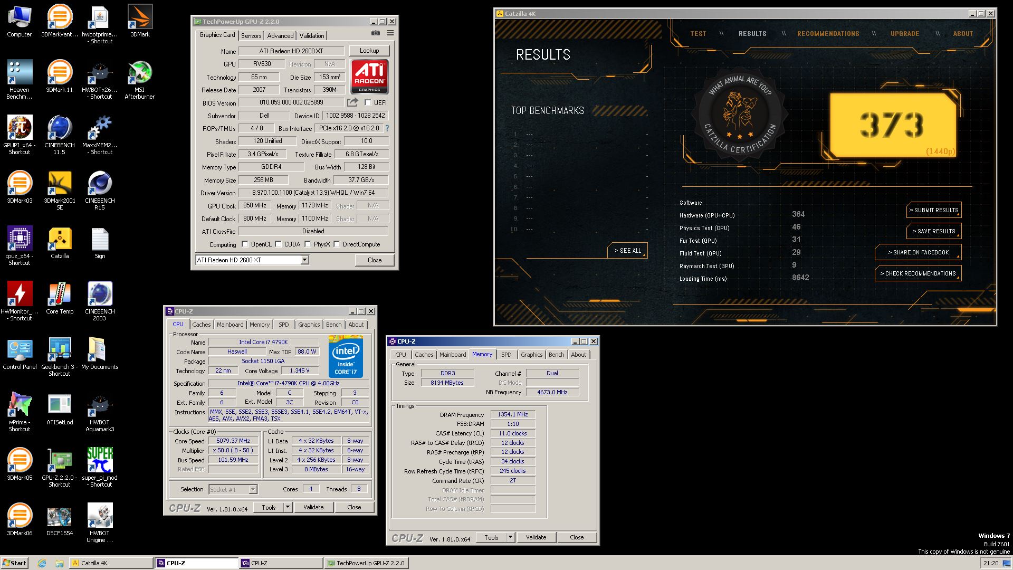The height and width of the screenshot is (570, 1013).
Task: Open the CINEBENCH 11.5 icon
Action: (60, 135)
